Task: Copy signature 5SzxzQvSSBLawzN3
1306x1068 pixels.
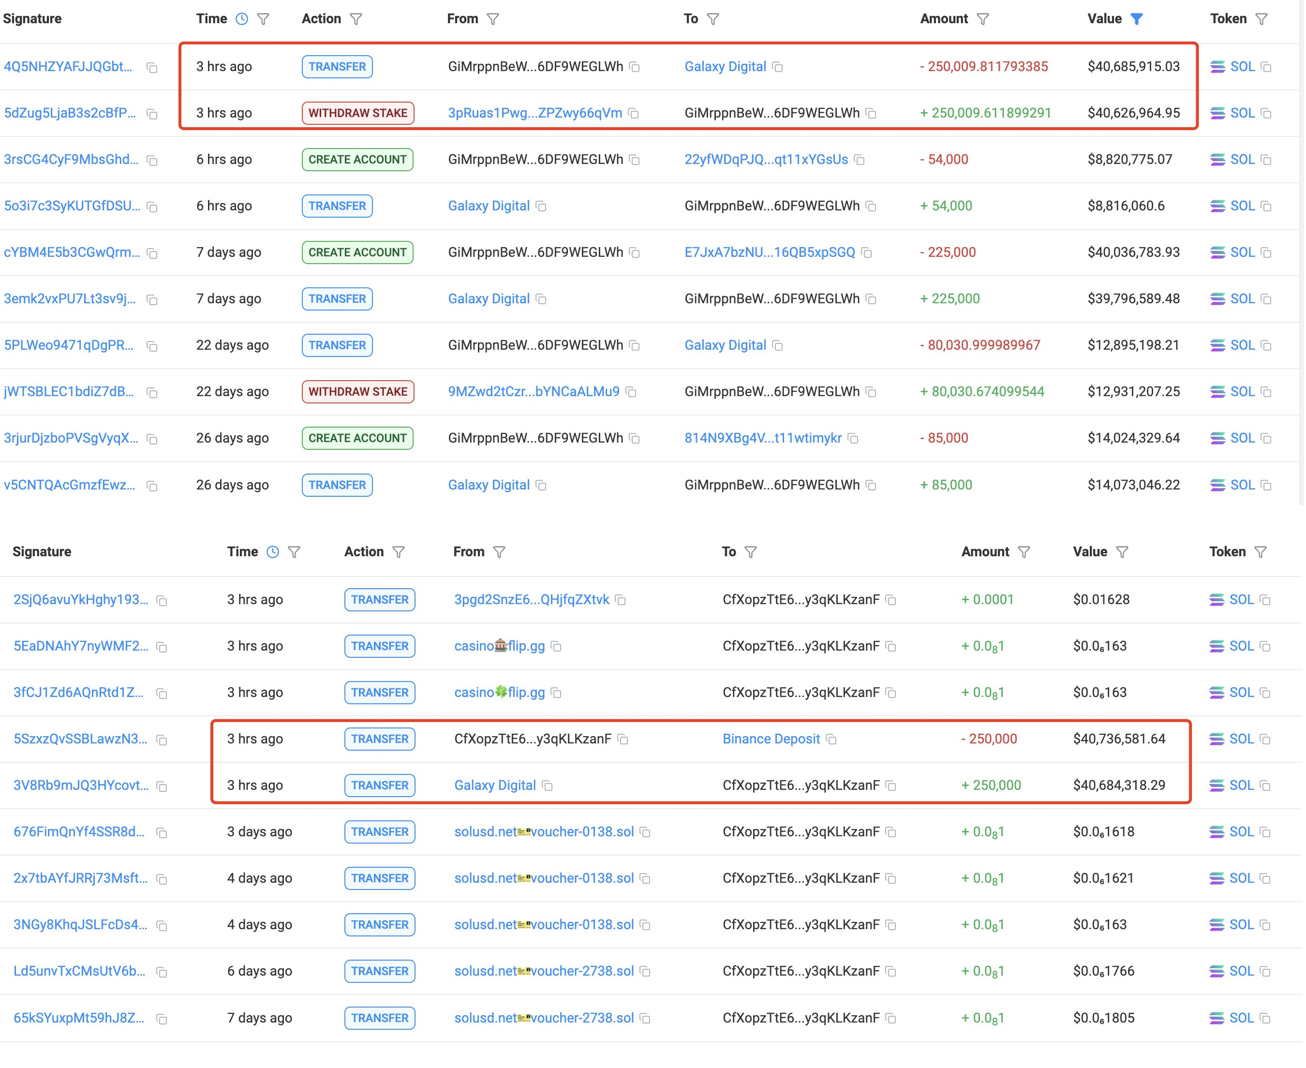Action: [162, 740]
